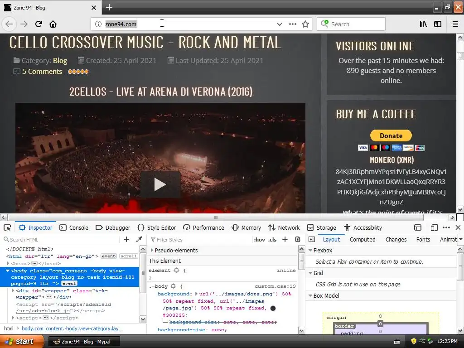
Task: Close the developer tools panel
Action: (x=458, y=227)
